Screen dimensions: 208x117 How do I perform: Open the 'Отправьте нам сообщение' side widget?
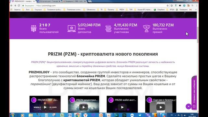194,93
